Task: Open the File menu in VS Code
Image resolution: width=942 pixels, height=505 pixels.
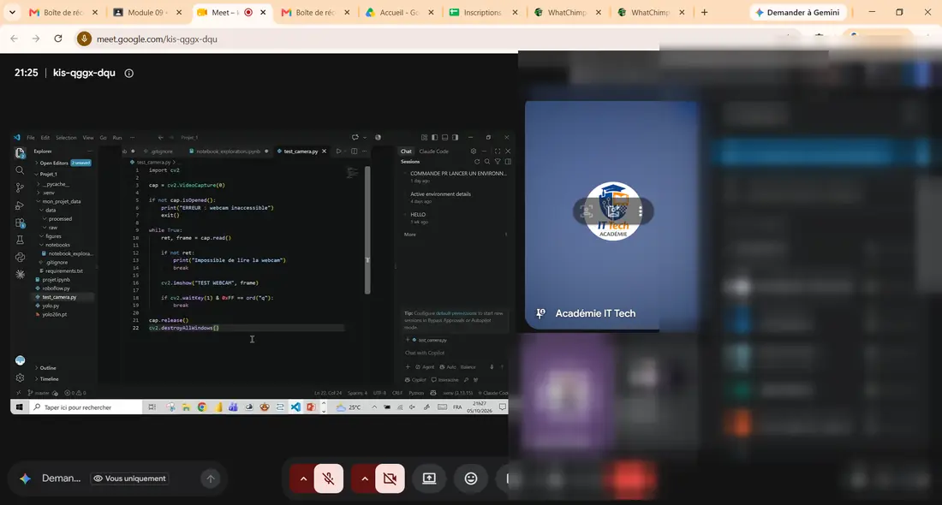Action: (x=31, y=138)
